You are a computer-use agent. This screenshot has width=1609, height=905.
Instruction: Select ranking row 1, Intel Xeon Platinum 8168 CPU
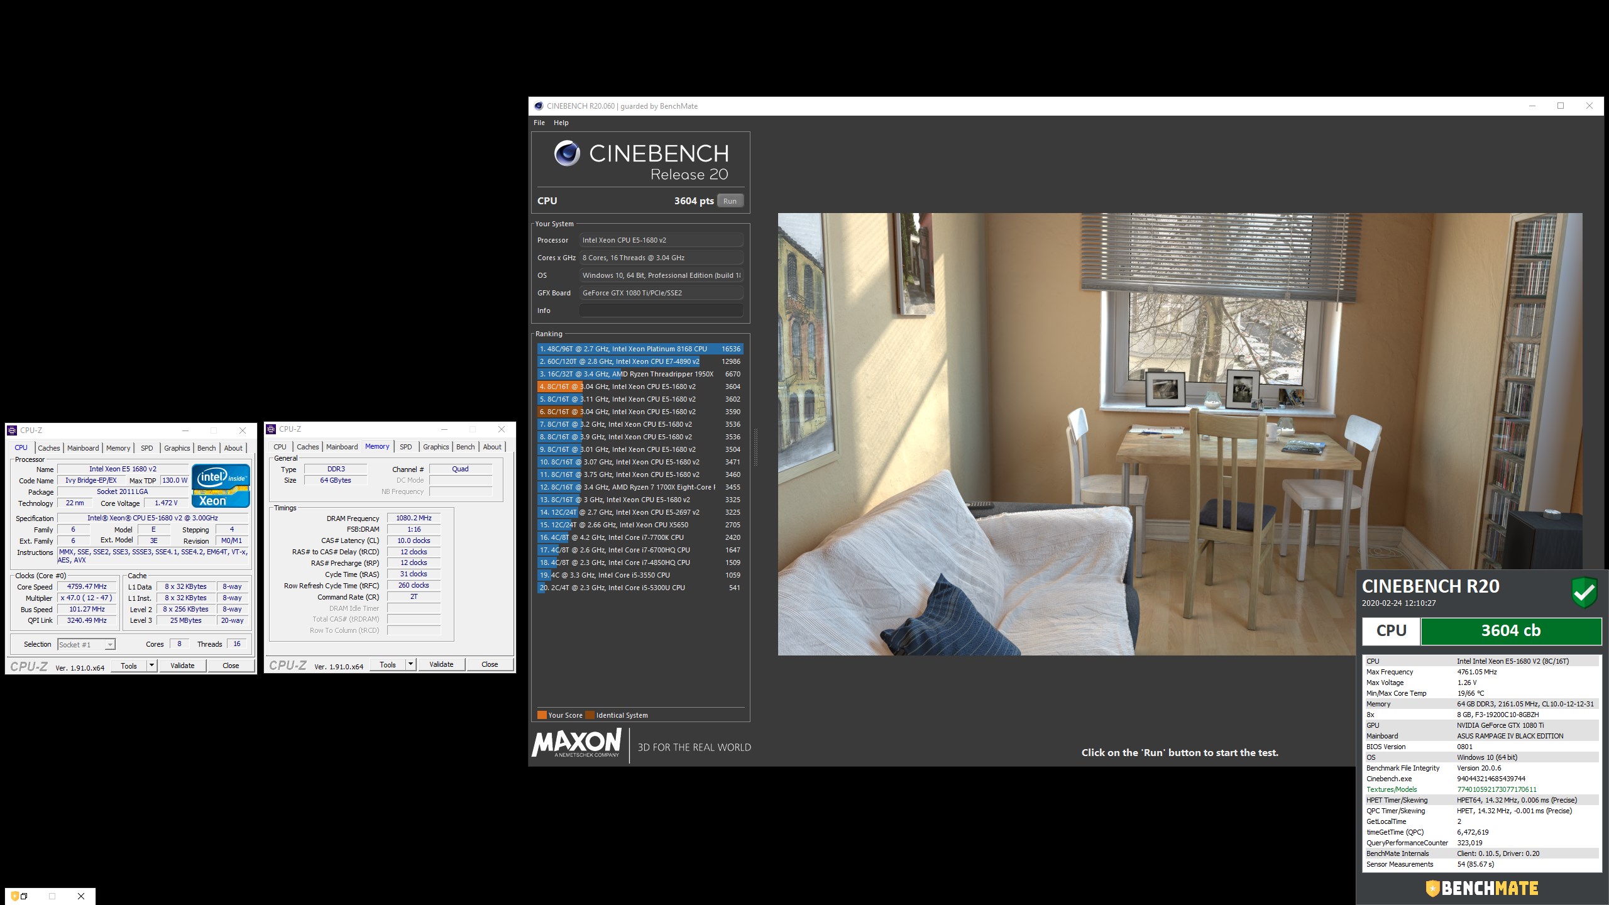point(640,349)
